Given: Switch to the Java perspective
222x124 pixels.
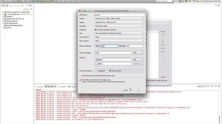Looking at the screenshot, I should (181, 1).
